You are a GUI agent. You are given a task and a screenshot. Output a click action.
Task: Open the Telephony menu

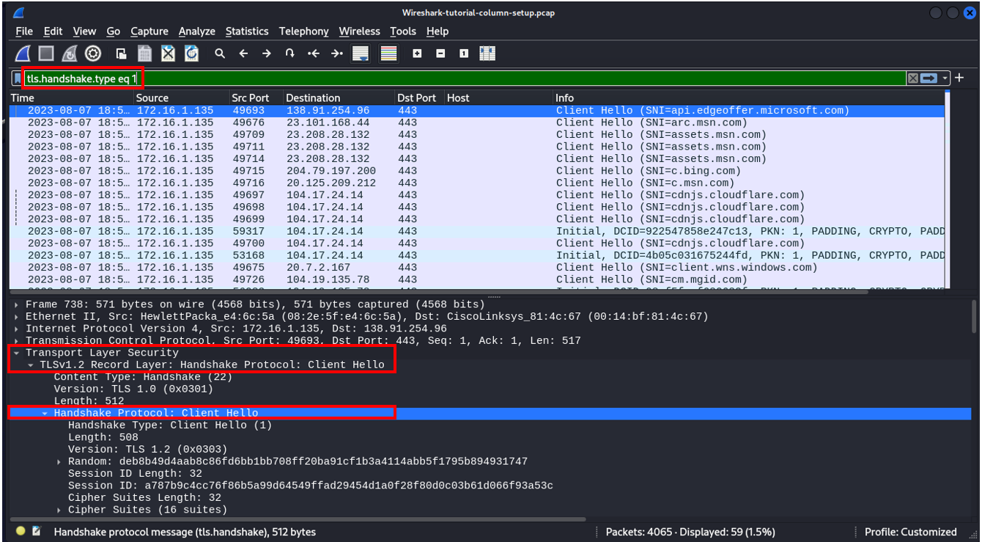[304, 31]
